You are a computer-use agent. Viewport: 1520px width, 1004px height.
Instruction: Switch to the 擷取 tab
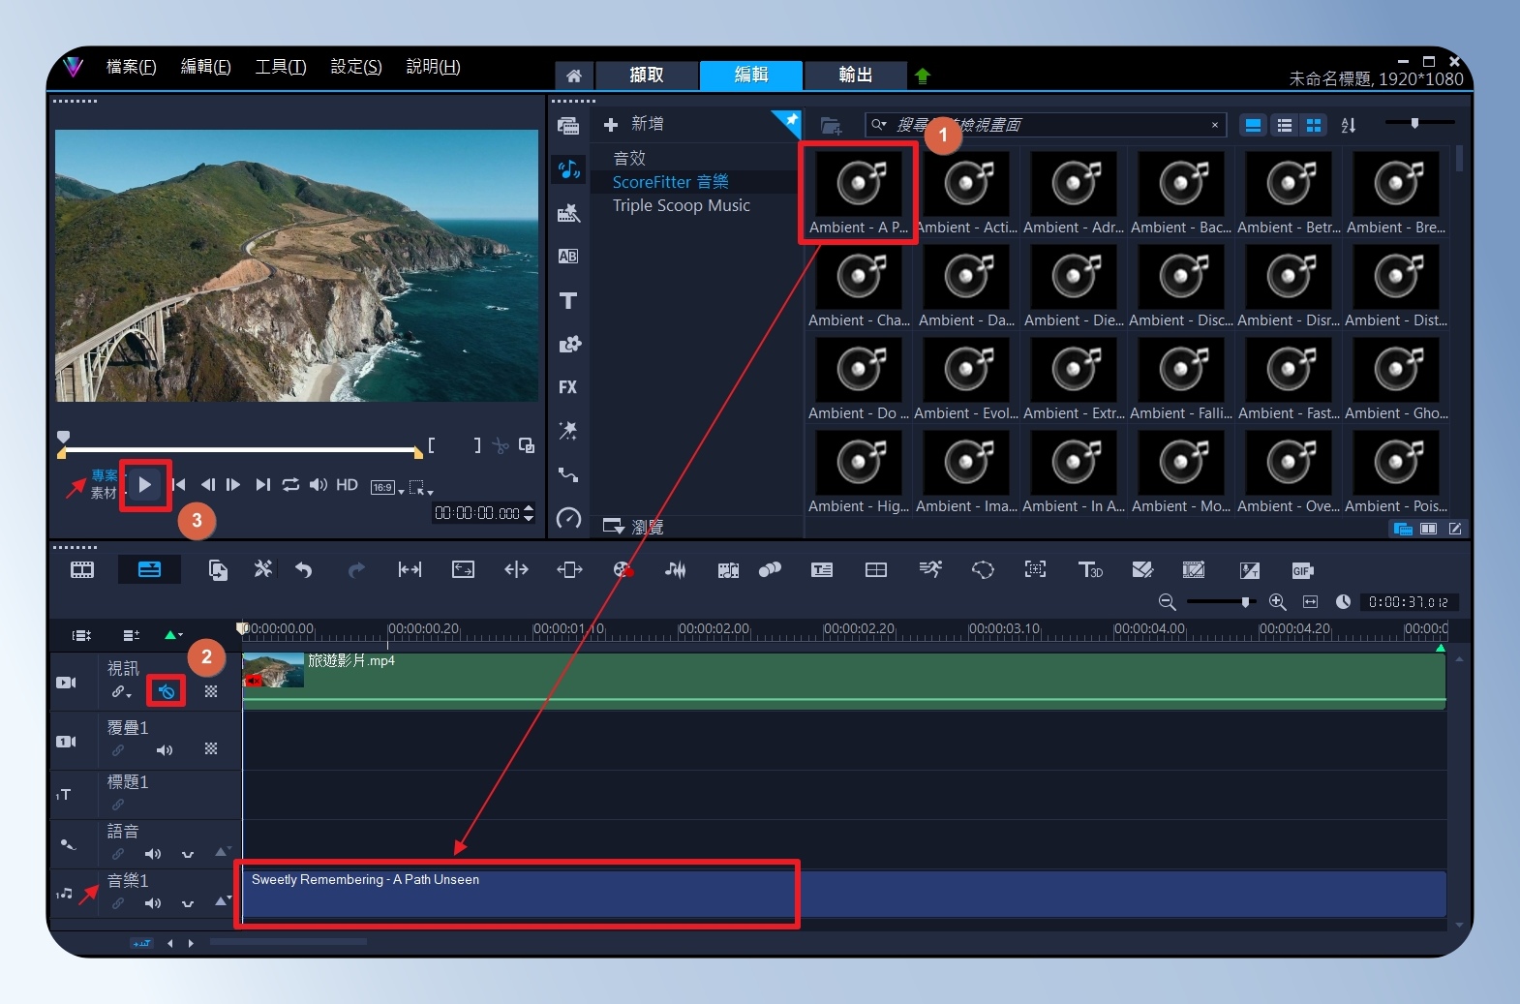[647, 76]
